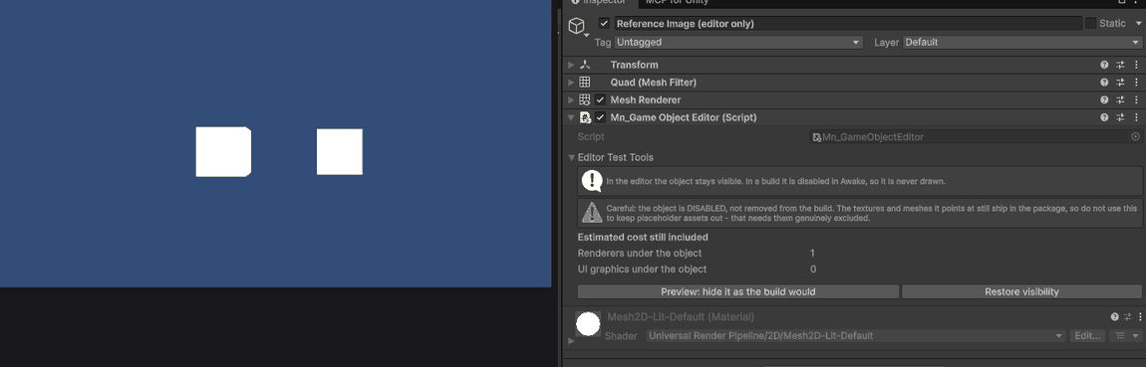The image size is (1146, 367).
Task: Open help for Quad (Mesh Filter)
Action: (1104, 83)
